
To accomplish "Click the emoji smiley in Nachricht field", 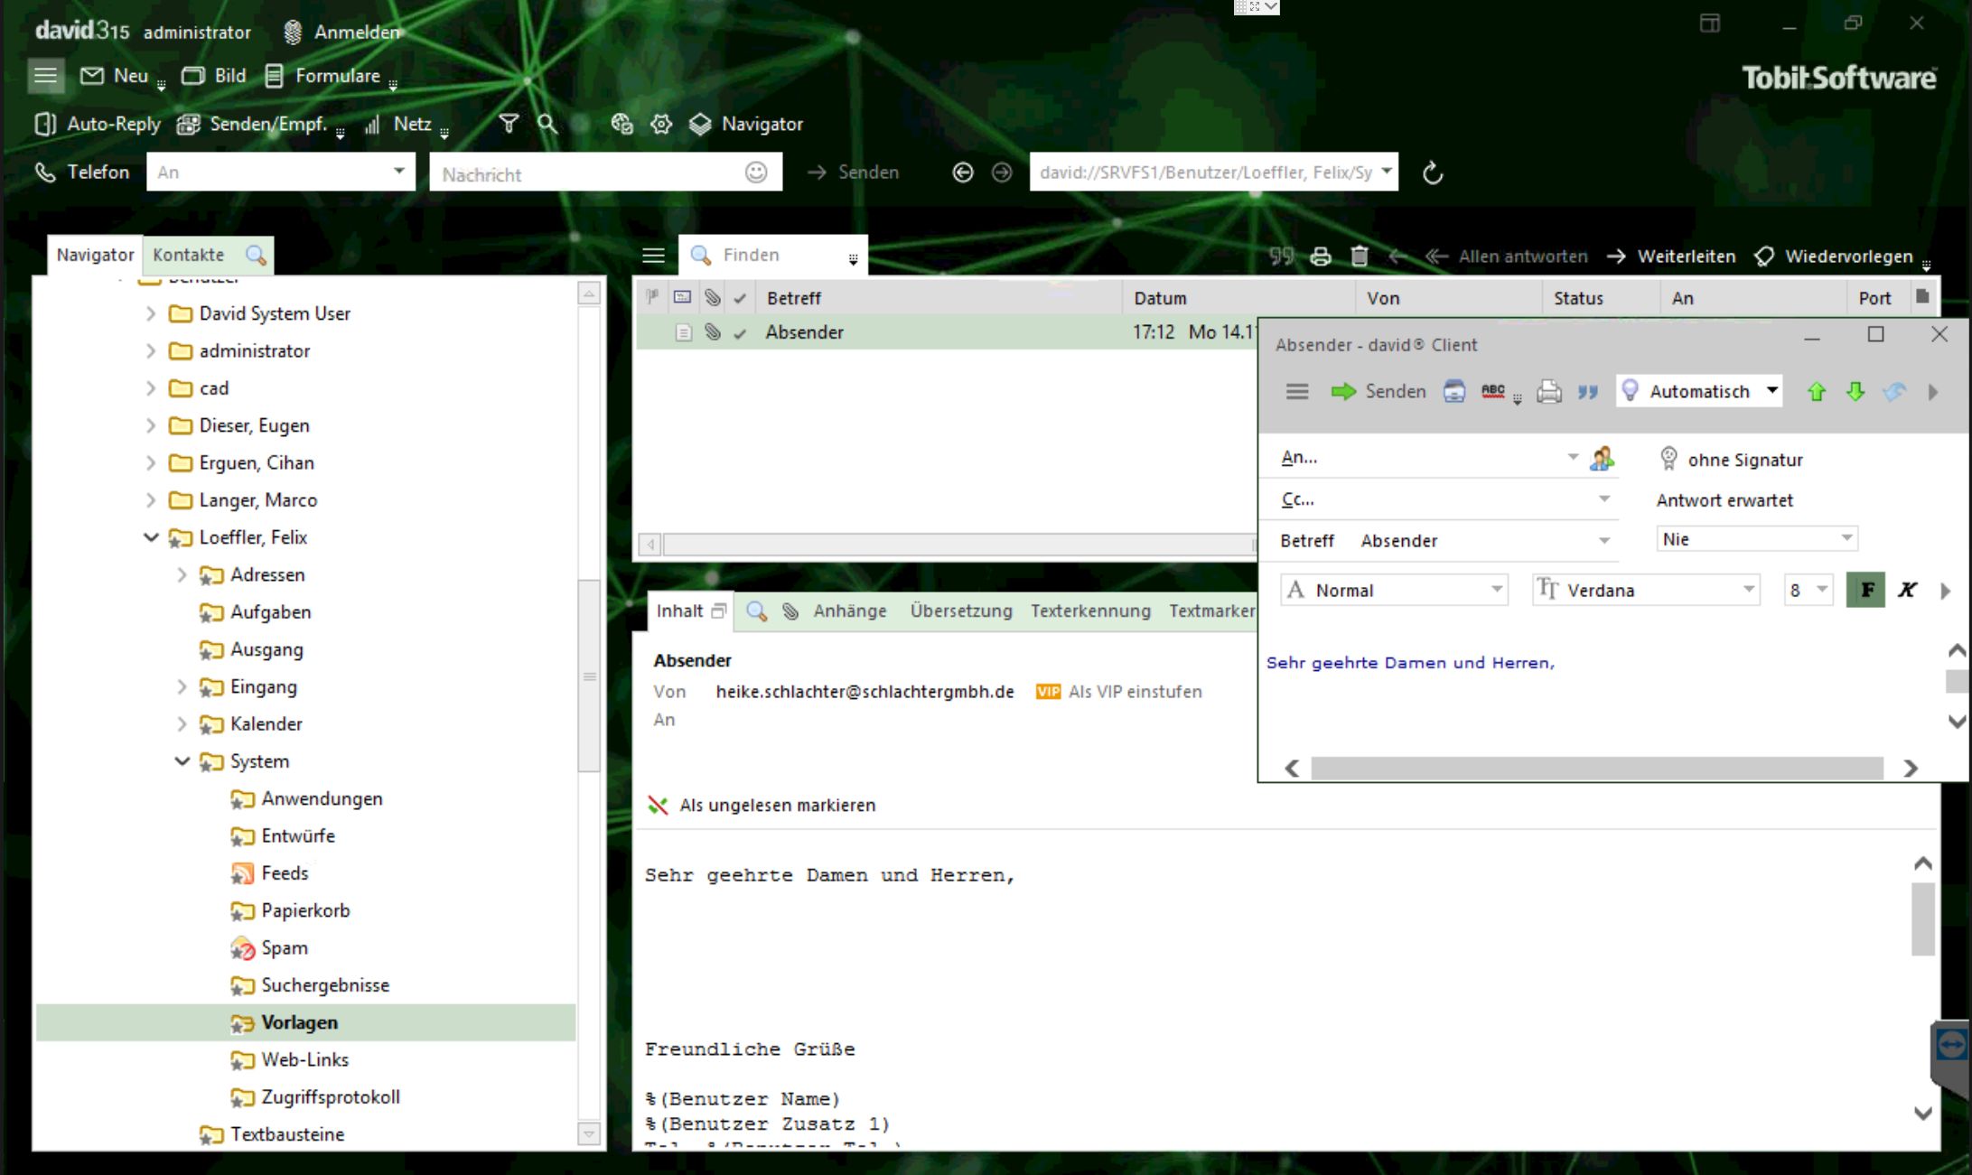I will tap(756, 173).
